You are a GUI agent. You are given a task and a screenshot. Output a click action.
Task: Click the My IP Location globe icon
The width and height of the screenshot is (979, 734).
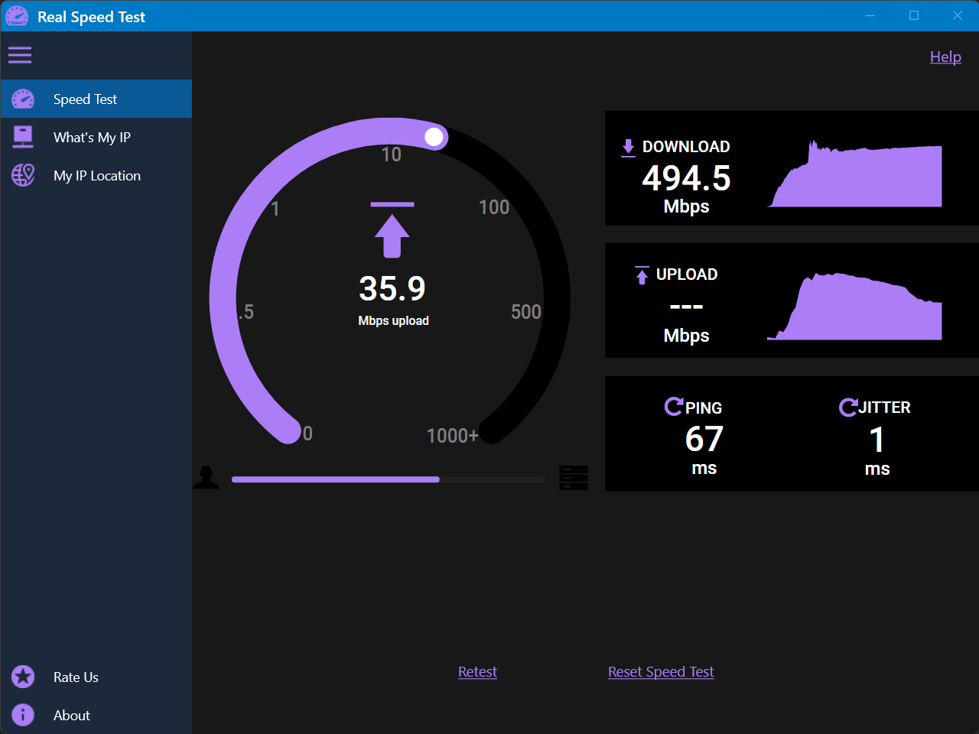[x=24, y=175]
